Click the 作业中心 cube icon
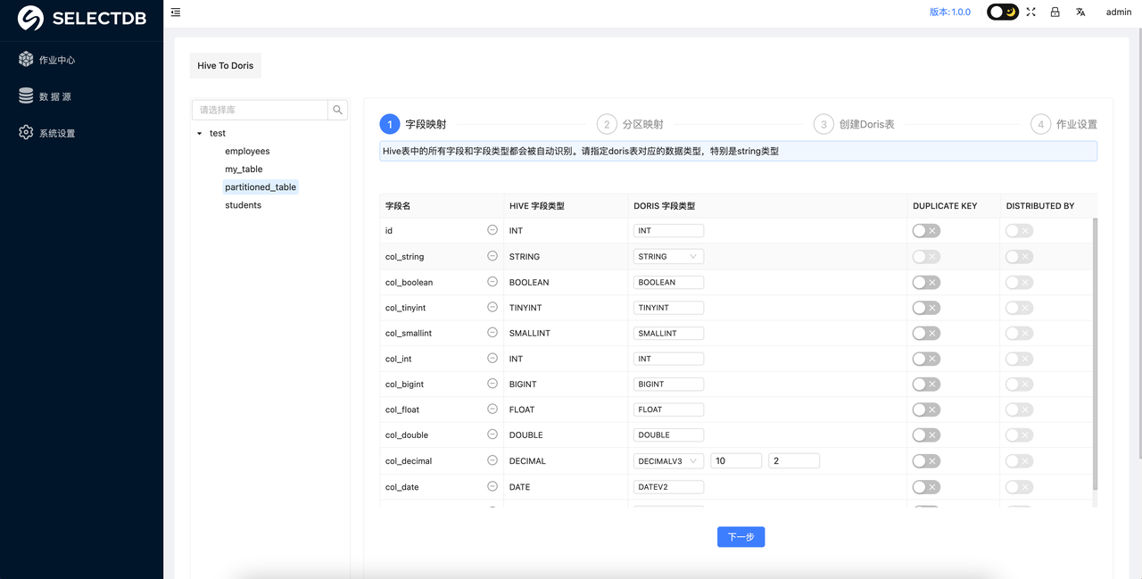1142x579 pixels. (x=26, y=59)
